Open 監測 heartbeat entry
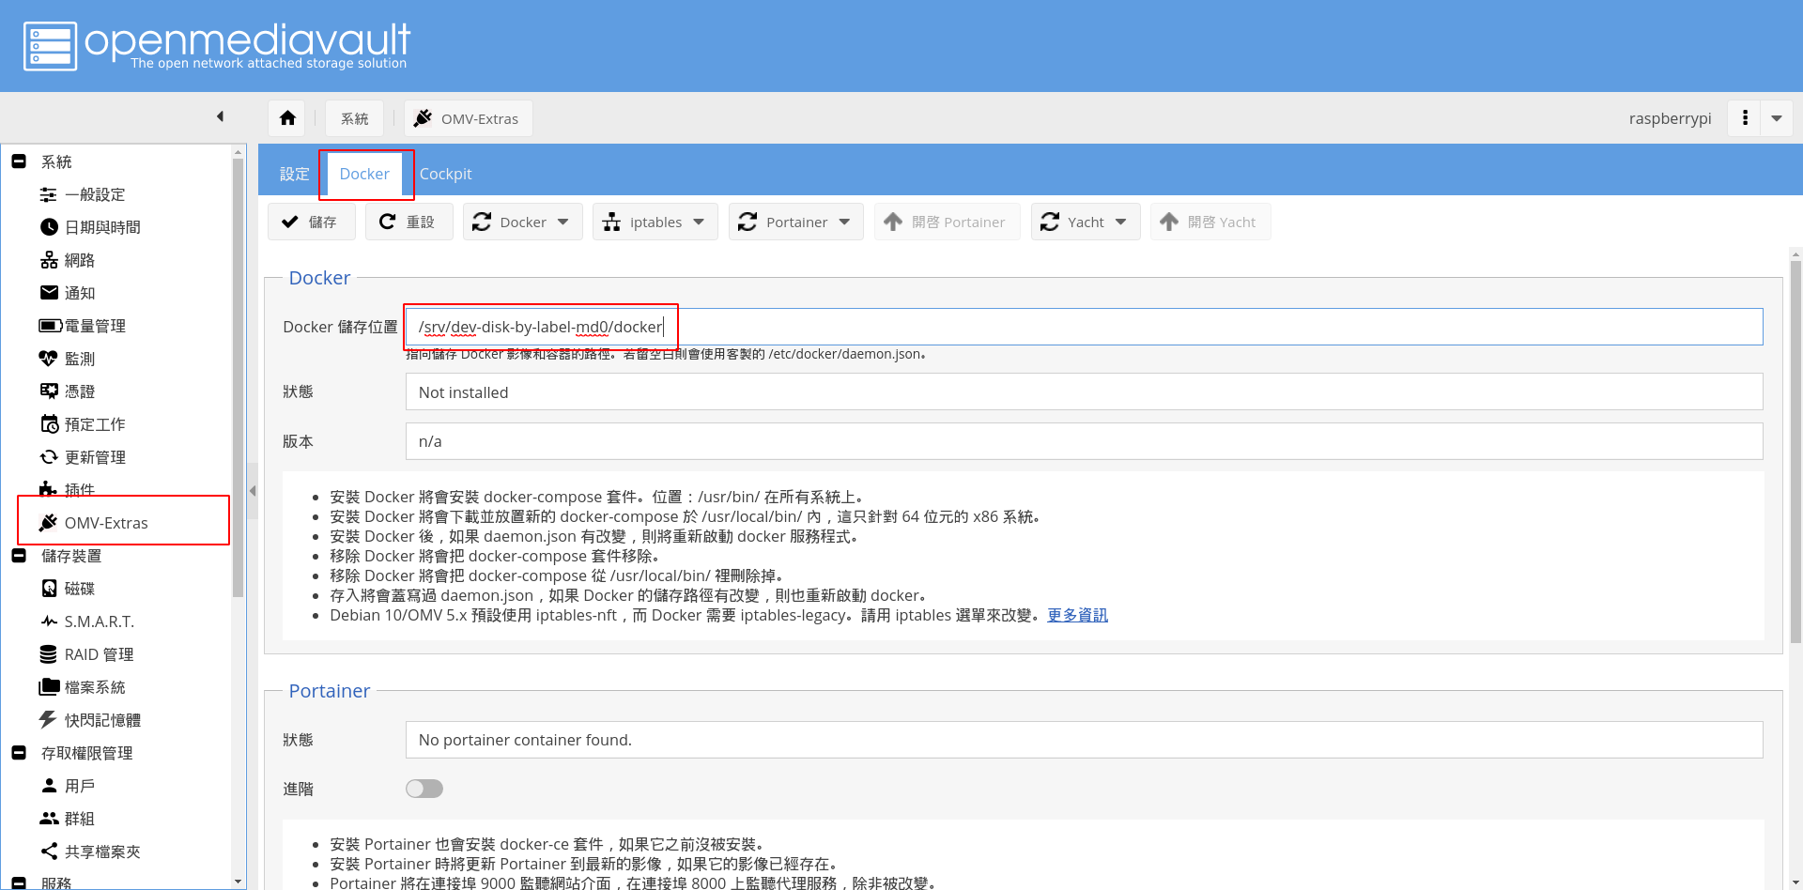 79,359
